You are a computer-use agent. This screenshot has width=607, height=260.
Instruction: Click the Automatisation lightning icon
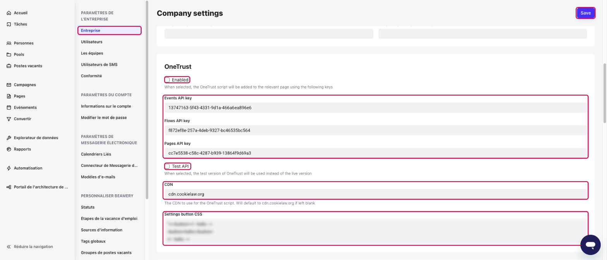pos(9,168)
